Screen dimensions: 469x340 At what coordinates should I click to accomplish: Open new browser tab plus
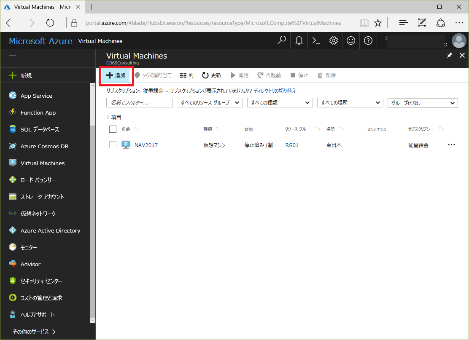92,7
